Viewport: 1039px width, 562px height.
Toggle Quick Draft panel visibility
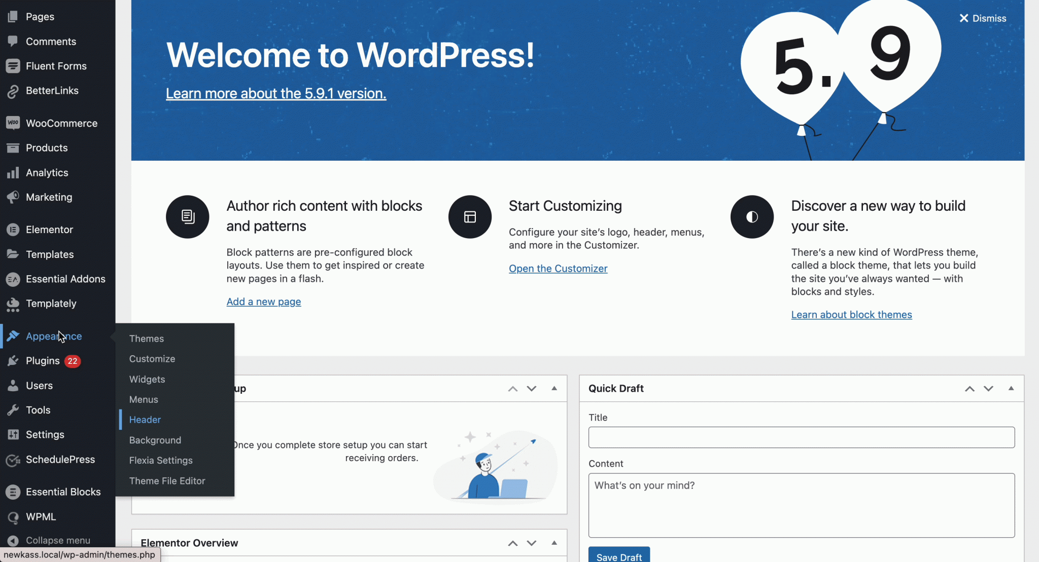click(x=1011, y=388)
